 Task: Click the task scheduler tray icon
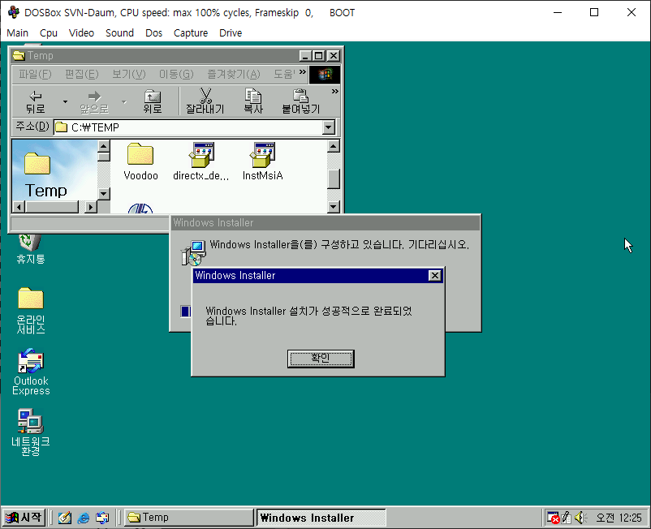(567, 518)
